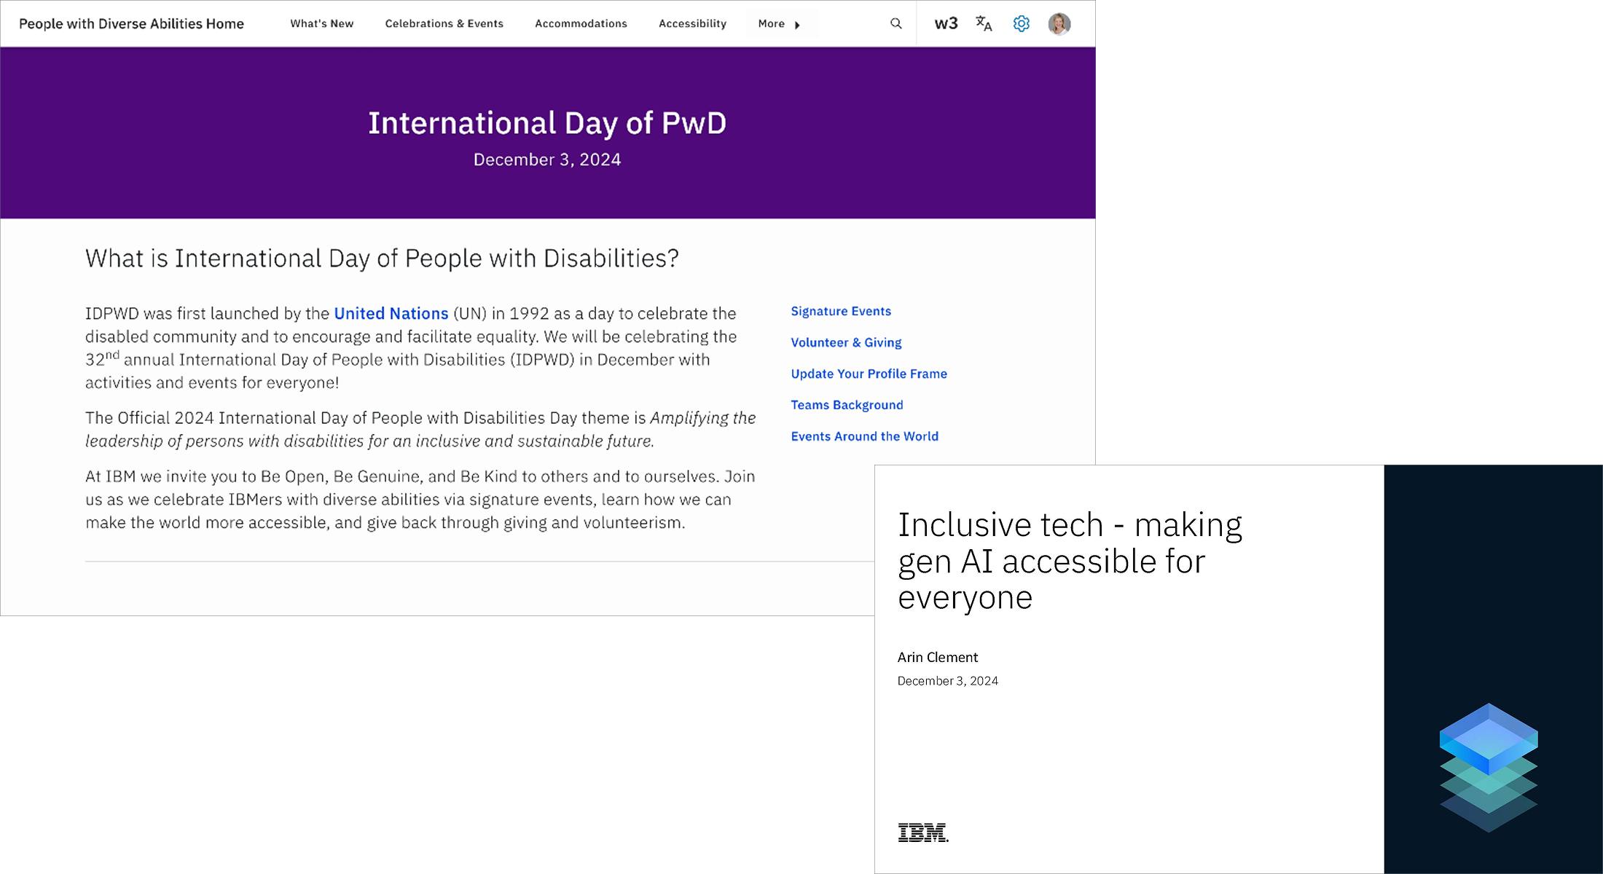This screenshot has height=874, width=1603.
Task: Open the Accommodations menu
Action: pyautogui.click(x=581, y=24)
